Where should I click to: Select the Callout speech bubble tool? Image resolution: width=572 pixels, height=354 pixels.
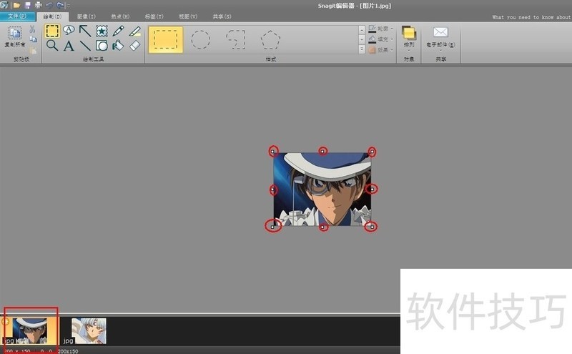[69, 30]
